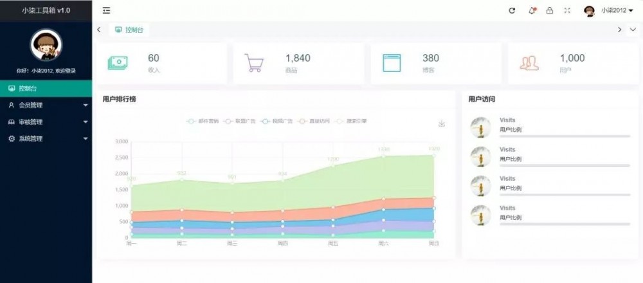
Task: Click the users icon on the 用户 card
Action: pyautogui.click(x=529, y=63)
